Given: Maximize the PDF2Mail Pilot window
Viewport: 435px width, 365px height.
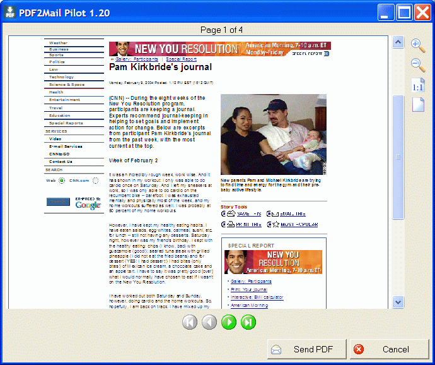Looking at the screenshot, I should pos(404,13).
